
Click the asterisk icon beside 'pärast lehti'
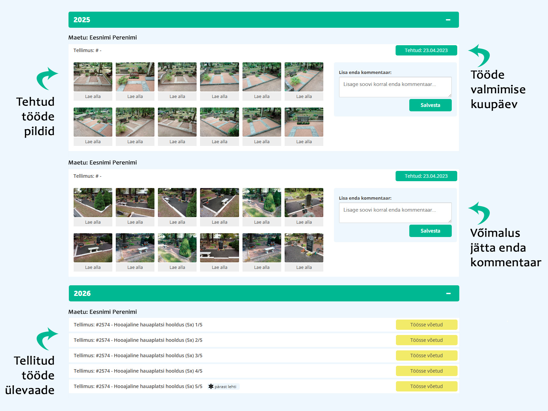coord(211,386)
